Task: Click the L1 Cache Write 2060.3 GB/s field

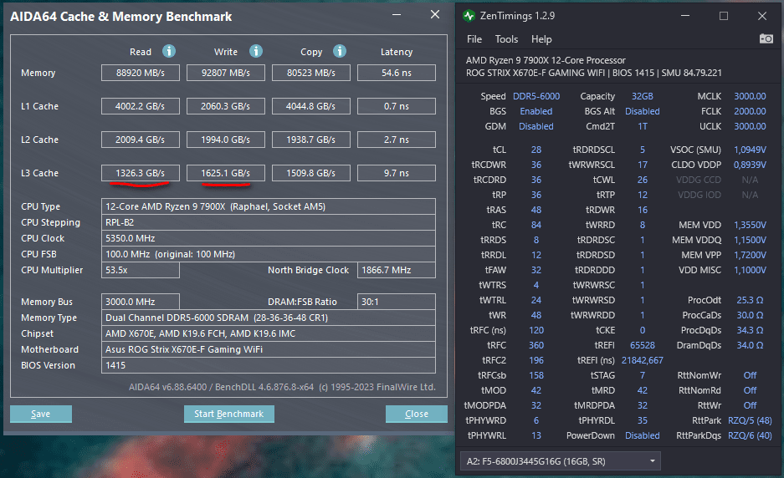Action: point(226,106)
